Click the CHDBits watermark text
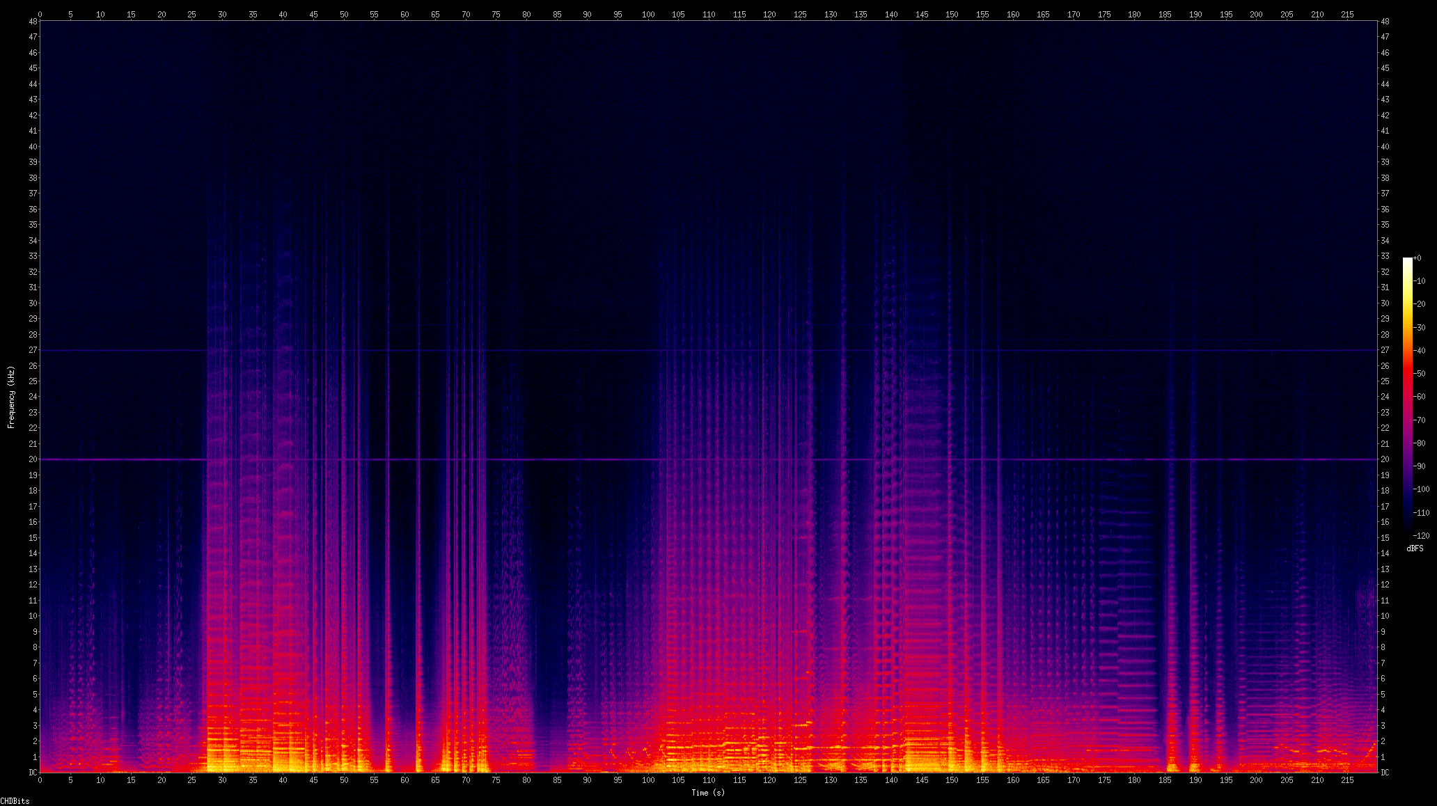Viewport: 1437px width, 806px height. point(15,801)
